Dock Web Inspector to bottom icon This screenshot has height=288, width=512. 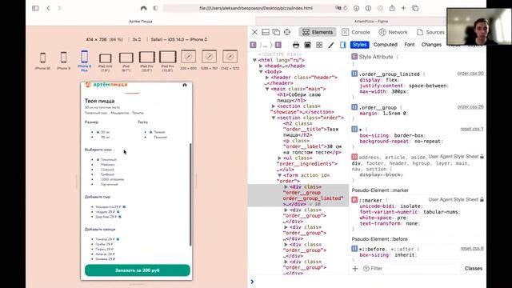[266, 32]
